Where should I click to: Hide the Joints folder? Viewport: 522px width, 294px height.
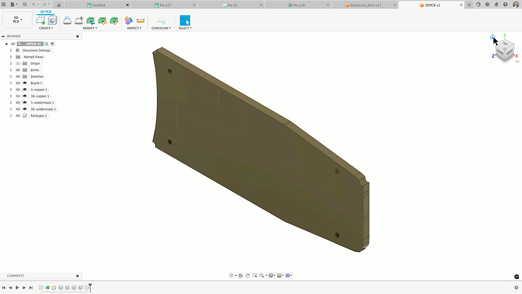coord(18,70)
